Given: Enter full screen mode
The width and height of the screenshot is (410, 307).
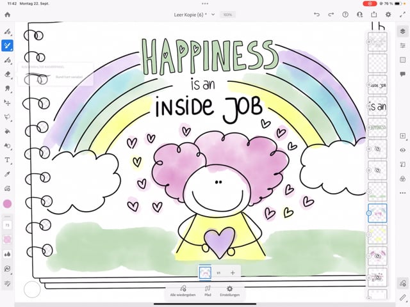Looking at the screenshot, I should (403, 15).
